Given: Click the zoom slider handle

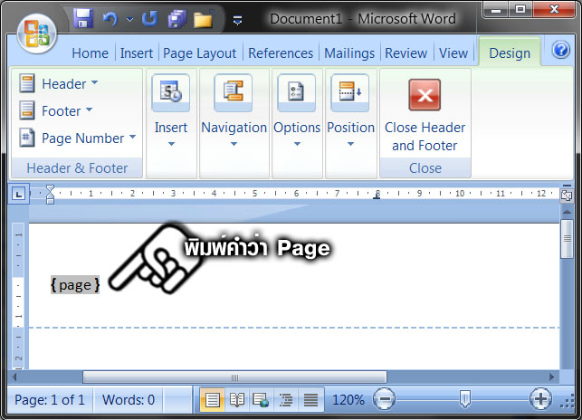Looking at the screenshot, I should pos(464,399).
